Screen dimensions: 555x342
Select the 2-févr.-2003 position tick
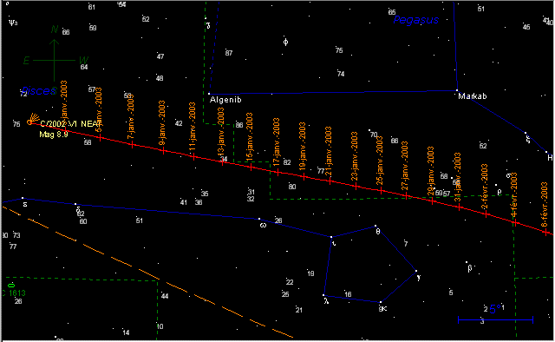tap(486, 214)
